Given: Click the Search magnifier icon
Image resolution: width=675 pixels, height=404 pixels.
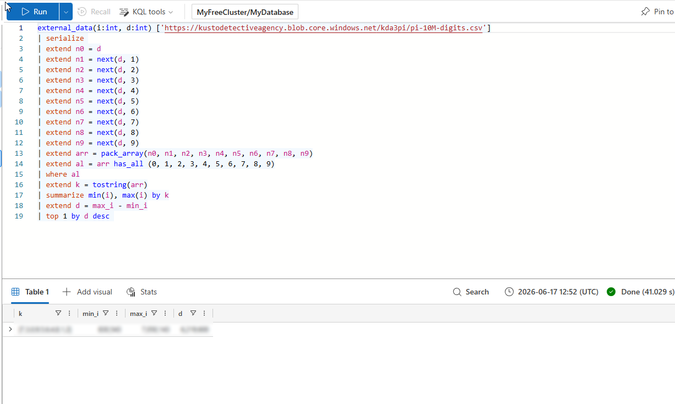Looking at the screenshot, I should tap(457, 292).
